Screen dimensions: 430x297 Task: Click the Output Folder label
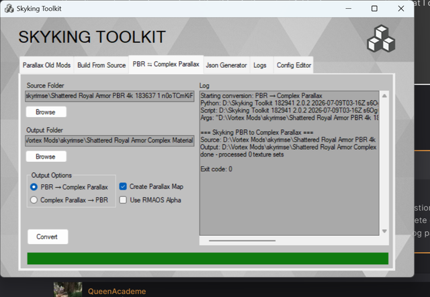[45, 130]
